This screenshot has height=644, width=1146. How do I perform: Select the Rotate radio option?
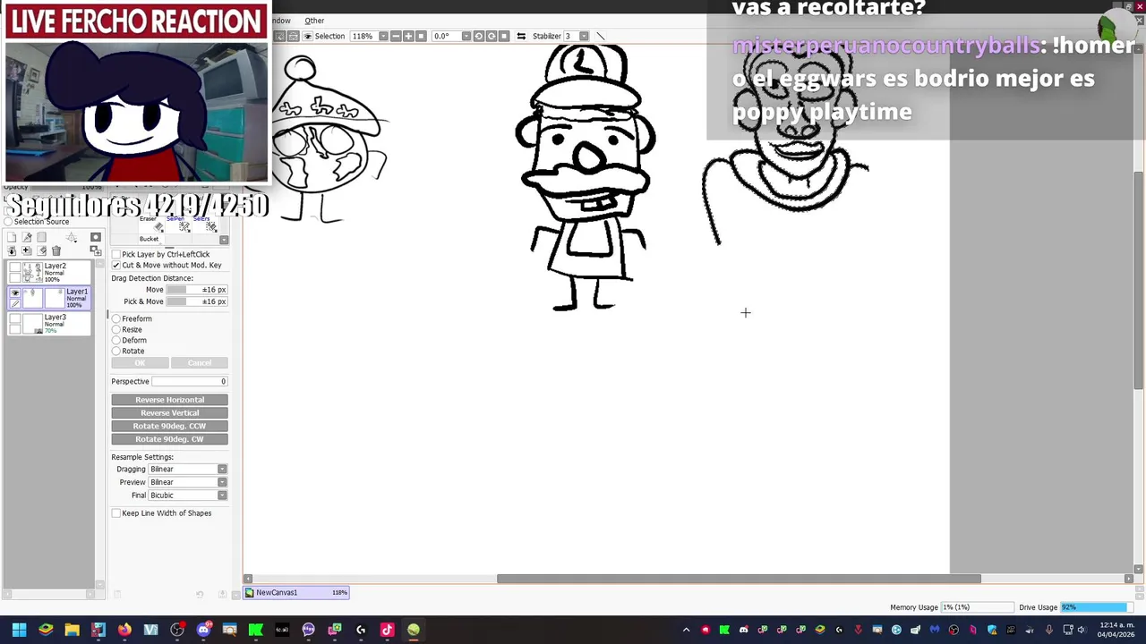click(115, 351)
